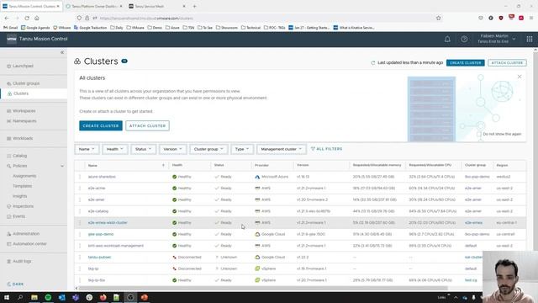Image resolution: width=538 pixels, height=303 pixels.
Task: Click CREATE CLUSTER in All clusters panel
Action: coord(101,125)
